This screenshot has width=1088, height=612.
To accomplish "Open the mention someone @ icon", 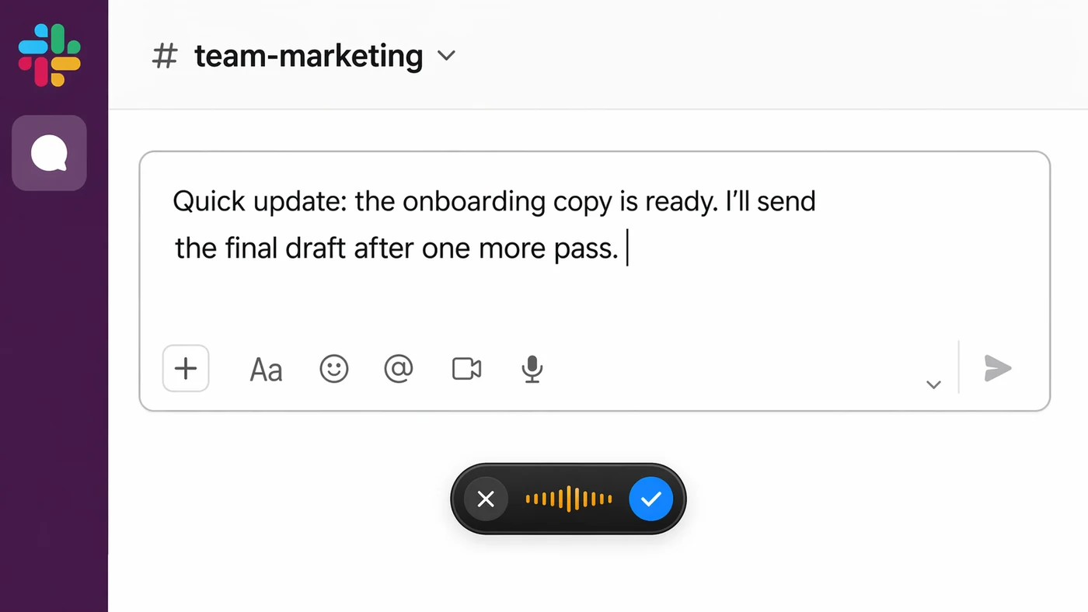I will click(x=399, y=369).
